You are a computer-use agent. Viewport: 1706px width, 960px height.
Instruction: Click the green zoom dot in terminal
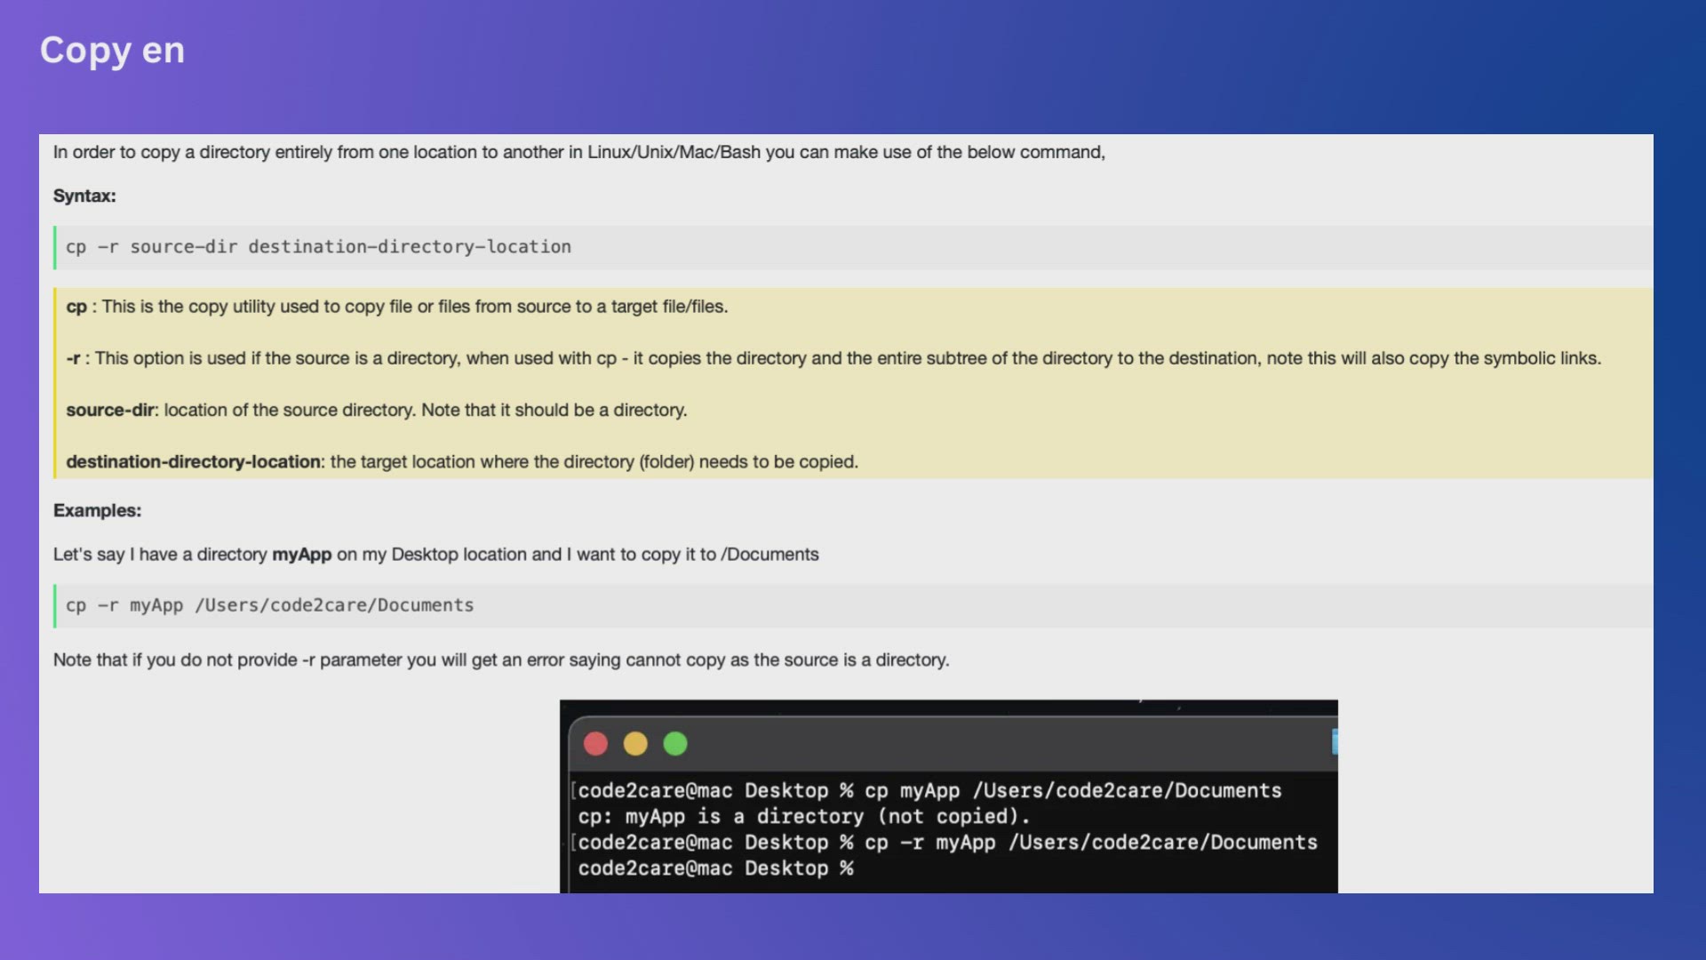pos(675,744)
